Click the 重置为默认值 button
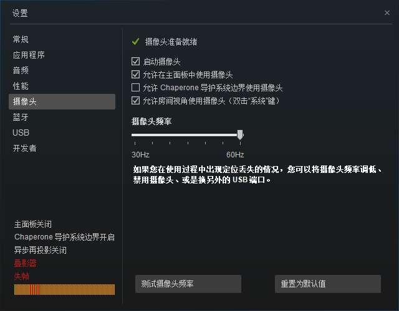 (327, 284)
